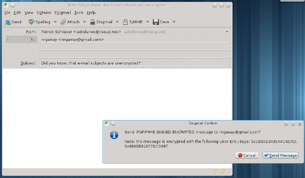Open the File menu
The height and width of the screenshot is (178, 305).
[x=7, y=13]
